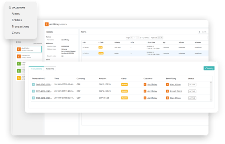Go to previous page in Alerts pager
Viewport: 225px width, 144px height.
coord(132,38)
